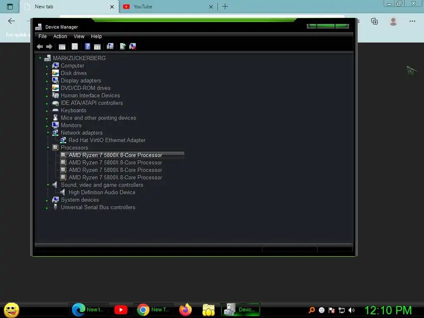Open YouTube taskbar shortcut
Screen dimensions: 424x318
[121, 310]
